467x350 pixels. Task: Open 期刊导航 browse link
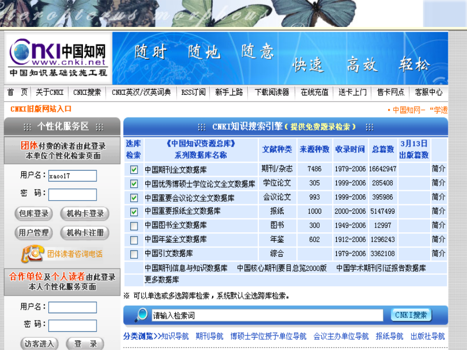point(210,337)
